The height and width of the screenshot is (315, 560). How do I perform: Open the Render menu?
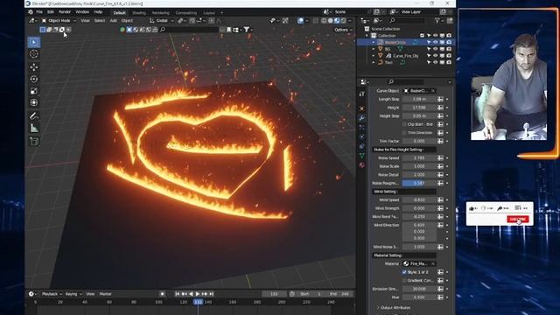click(x=65, y=12)
